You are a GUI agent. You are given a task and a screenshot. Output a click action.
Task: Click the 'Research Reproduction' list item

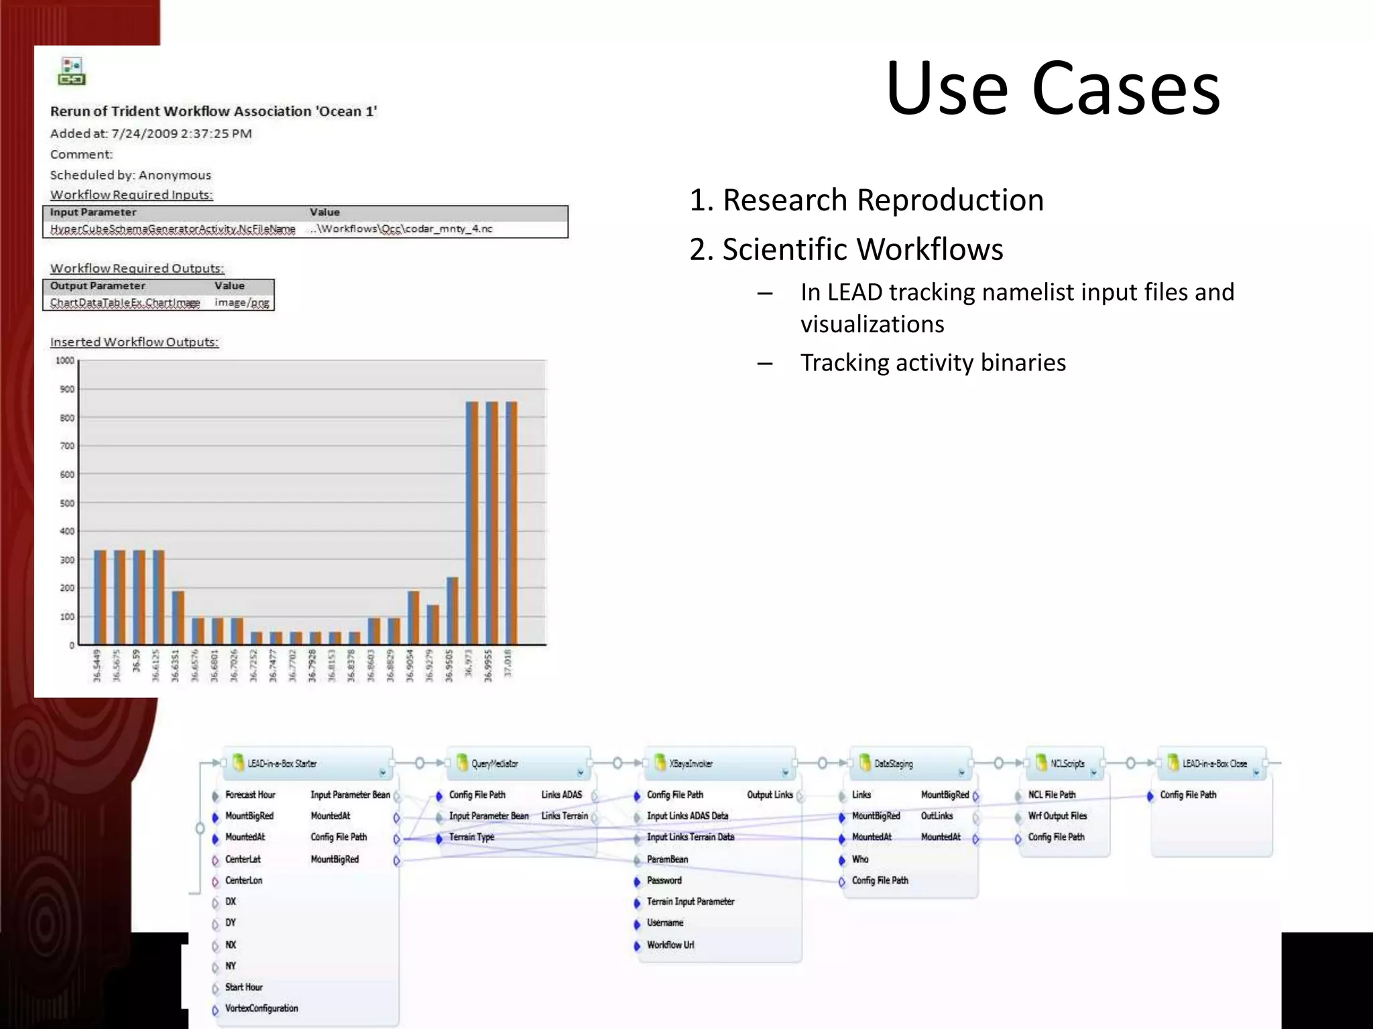[x=867, y=200]
